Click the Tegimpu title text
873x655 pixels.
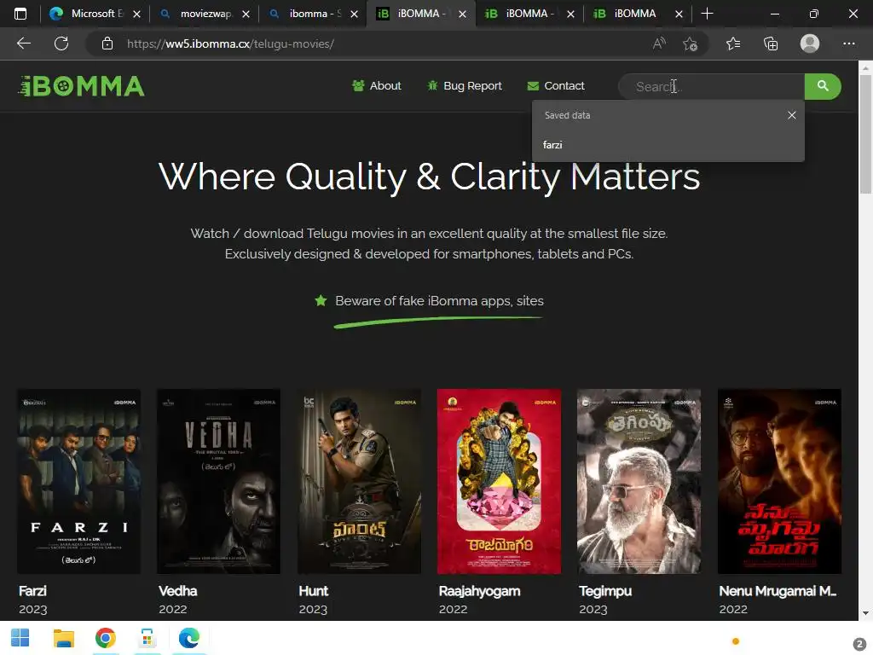pos(605,591)
